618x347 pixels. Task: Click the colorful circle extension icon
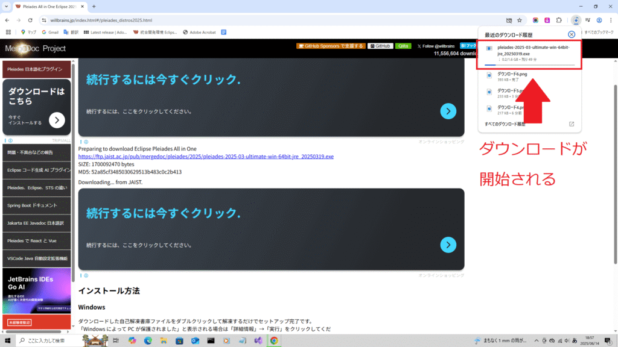535,20
